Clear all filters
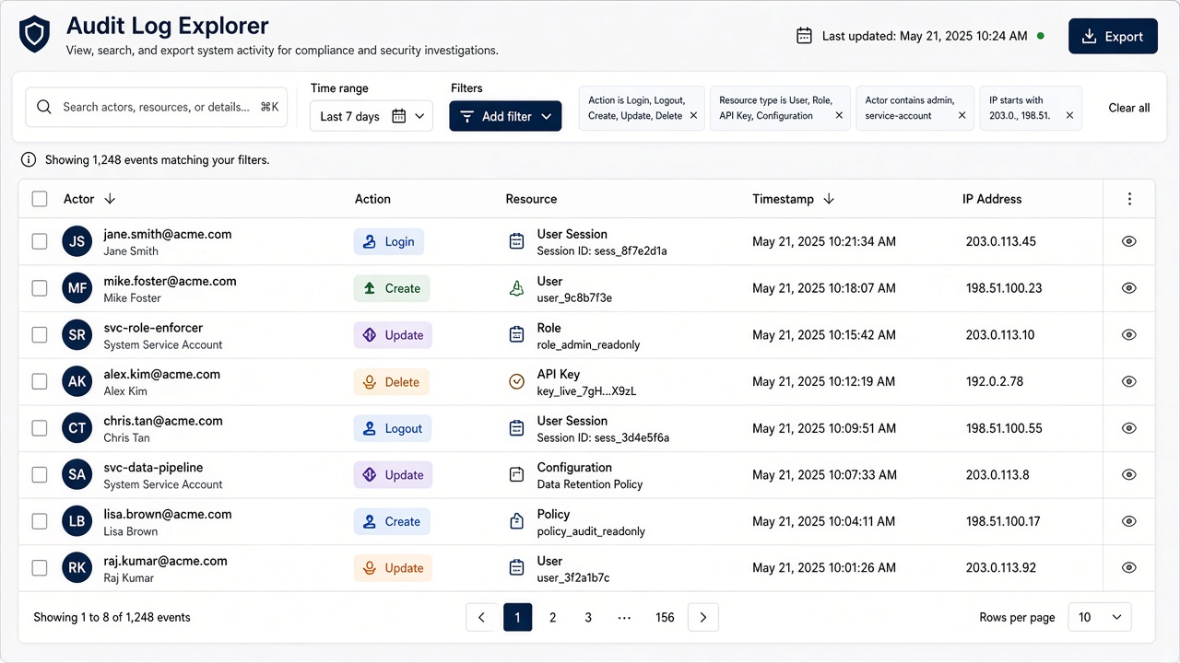The width and height of the screenshot is (1180, 663). click(x=1129, y=108)
